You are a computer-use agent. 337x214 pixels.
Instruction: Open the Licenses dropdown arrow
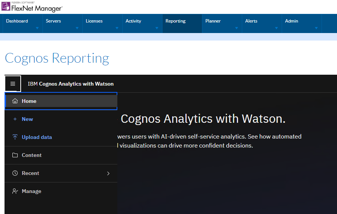(x=117, y=28)
